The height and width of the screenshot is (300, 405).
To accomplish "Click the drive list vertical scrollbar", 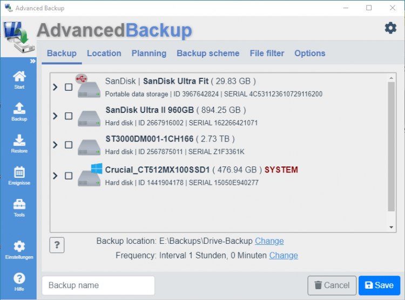I will pyautogui.click(x=391, y=146).
